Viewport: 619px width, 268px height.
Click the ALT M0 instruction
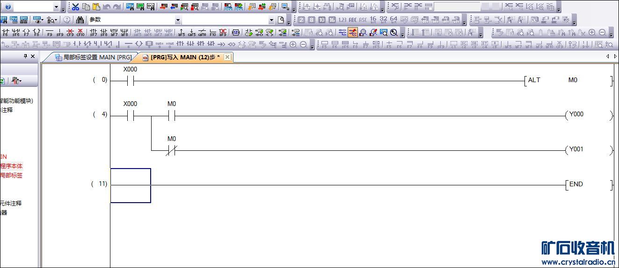(x=568, y=80)
